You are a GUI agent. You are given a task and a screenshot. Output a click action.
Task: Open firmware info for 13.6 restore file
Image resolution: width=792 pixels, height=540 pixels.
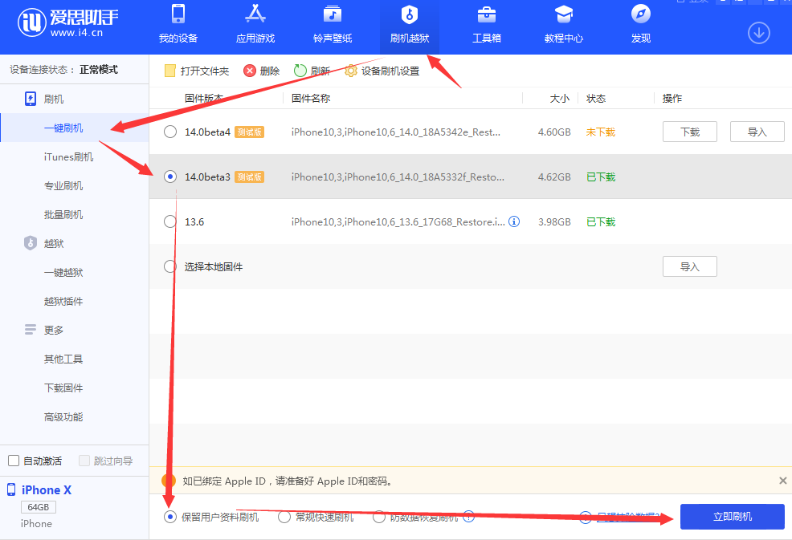point(514,221)
